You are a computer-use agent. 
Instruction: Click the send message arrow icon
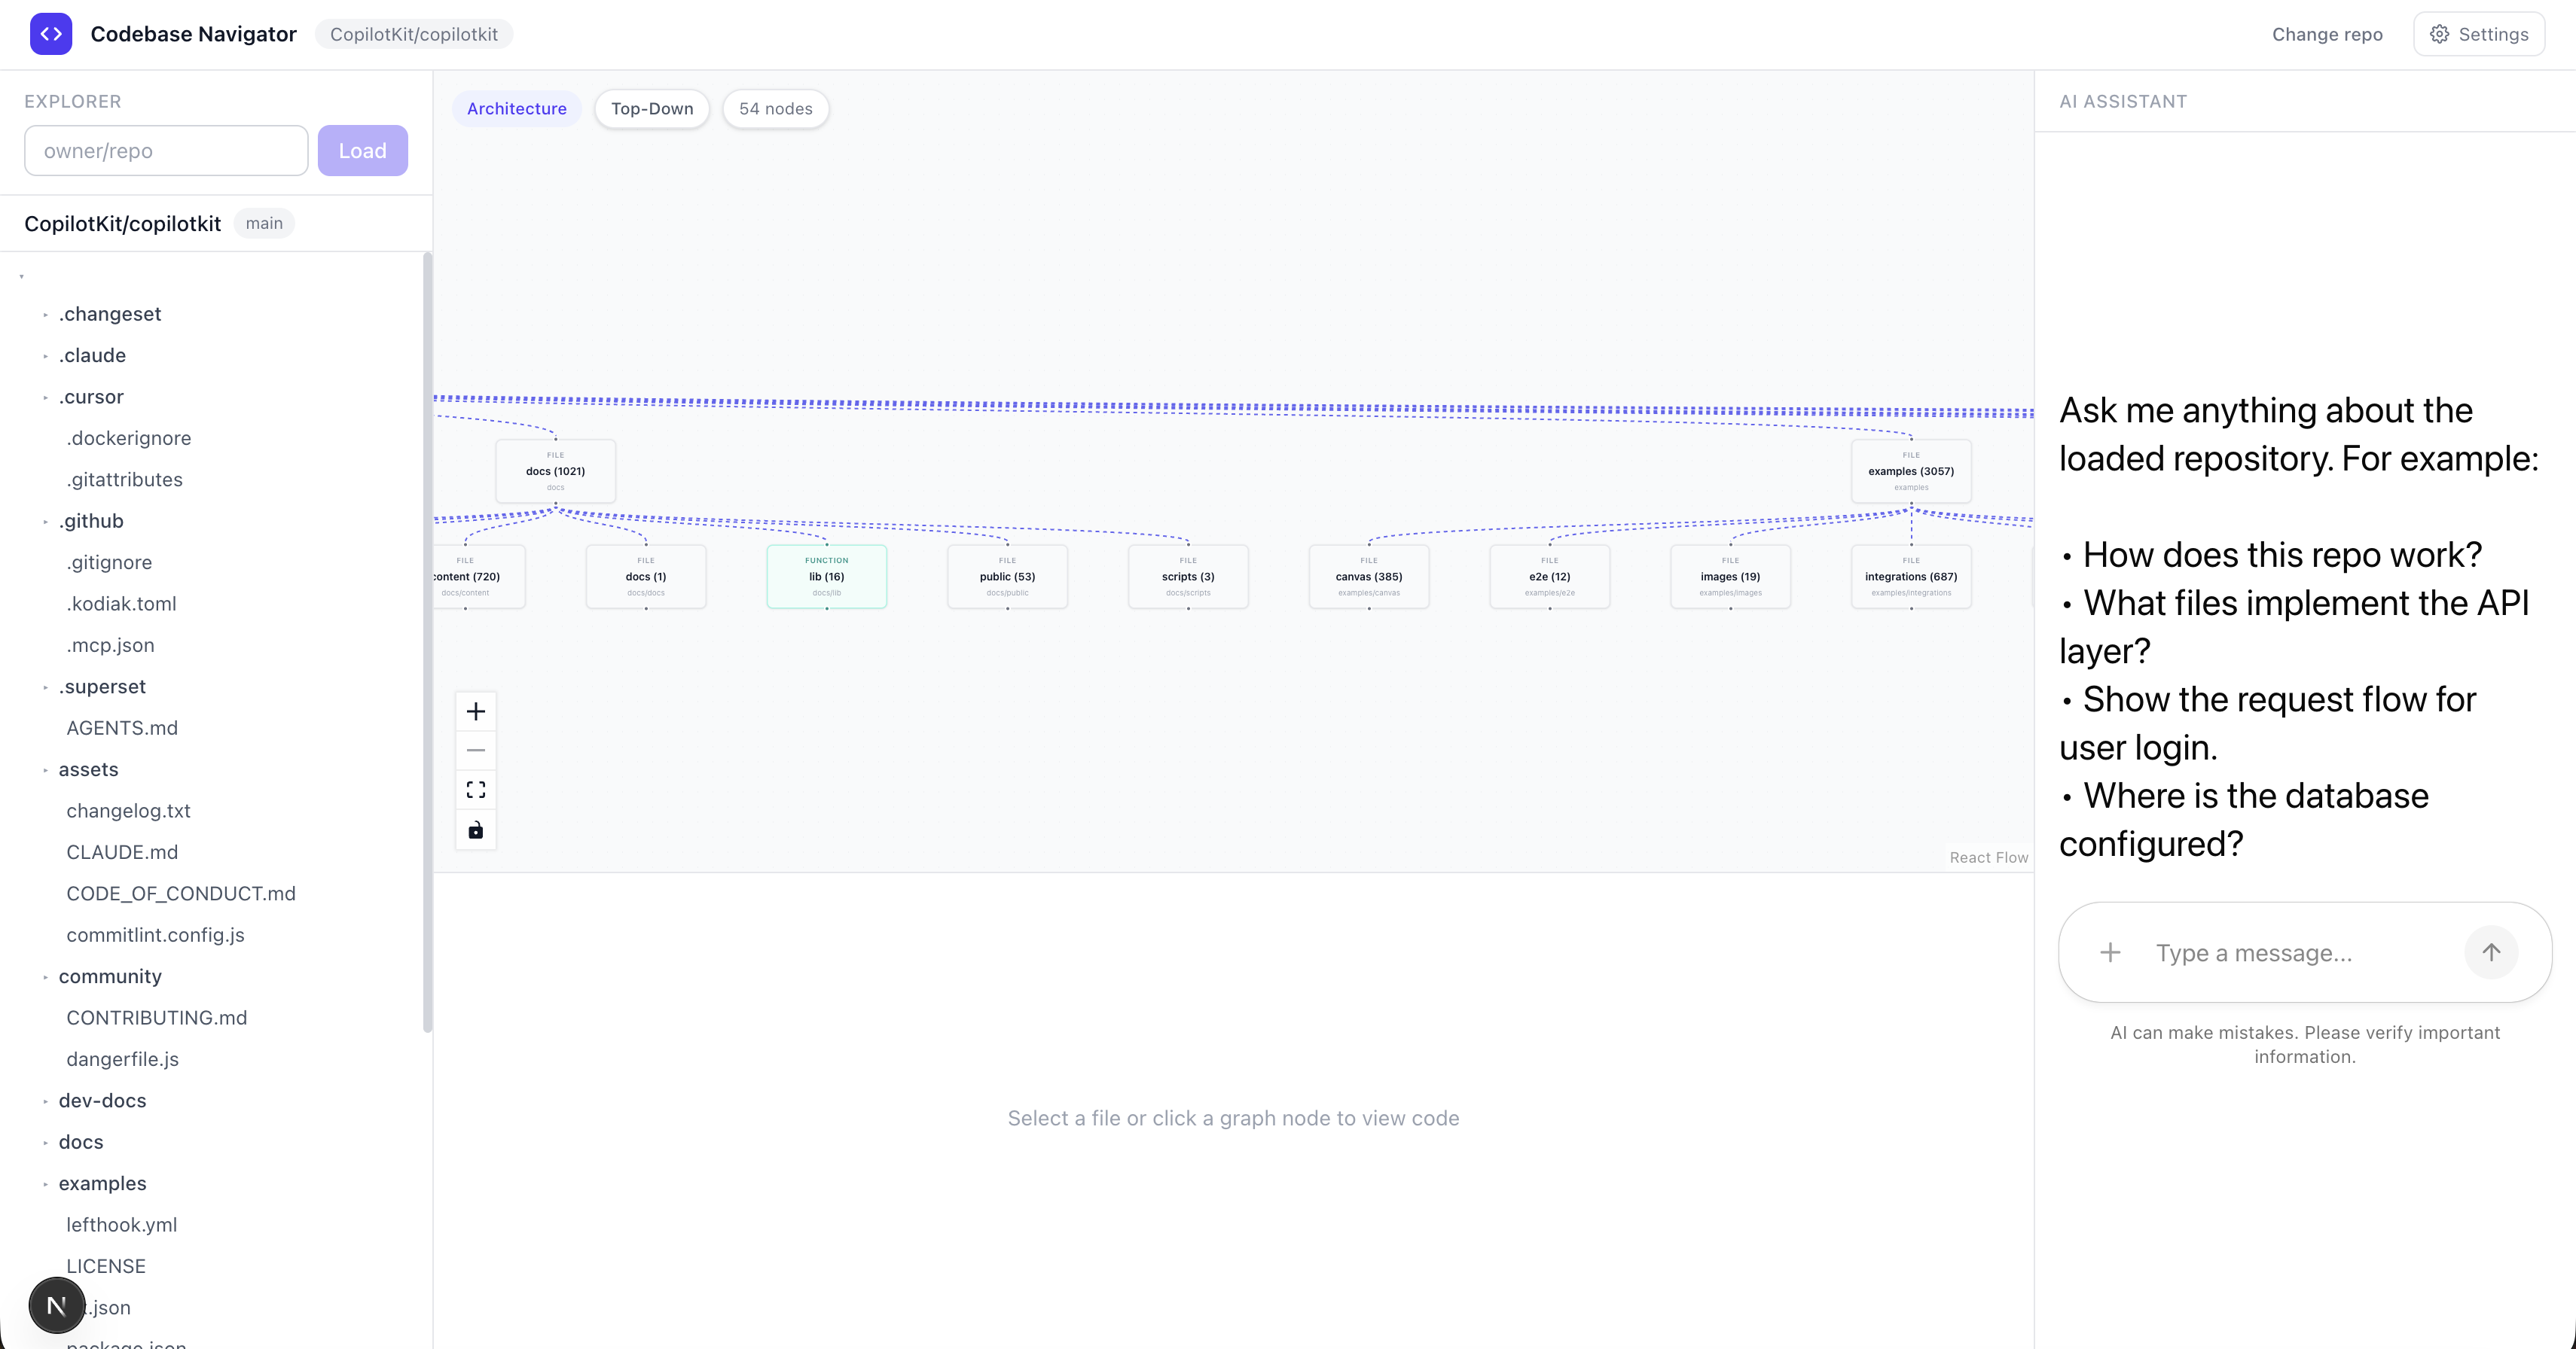(x=2490, y=952)
